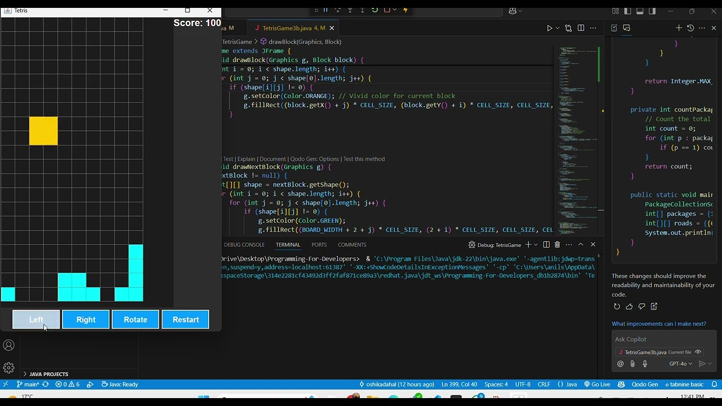
Task: Give a thumbs up to Copilot's answer
Action: point(629,307)
